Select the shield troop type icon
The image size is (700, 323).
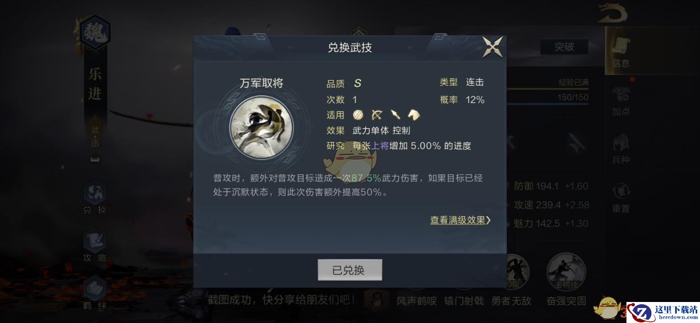click(x=358, y=114)
